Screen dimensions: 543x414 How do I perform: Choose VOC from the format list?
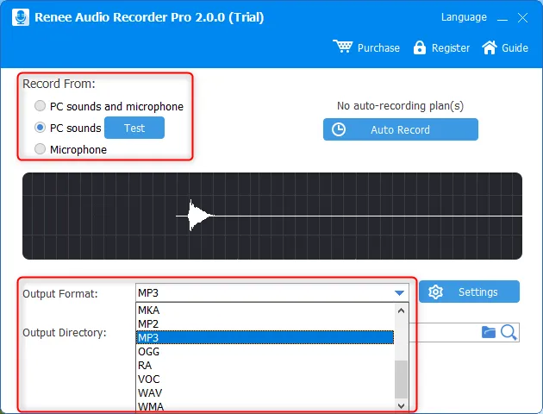(265, 379)
